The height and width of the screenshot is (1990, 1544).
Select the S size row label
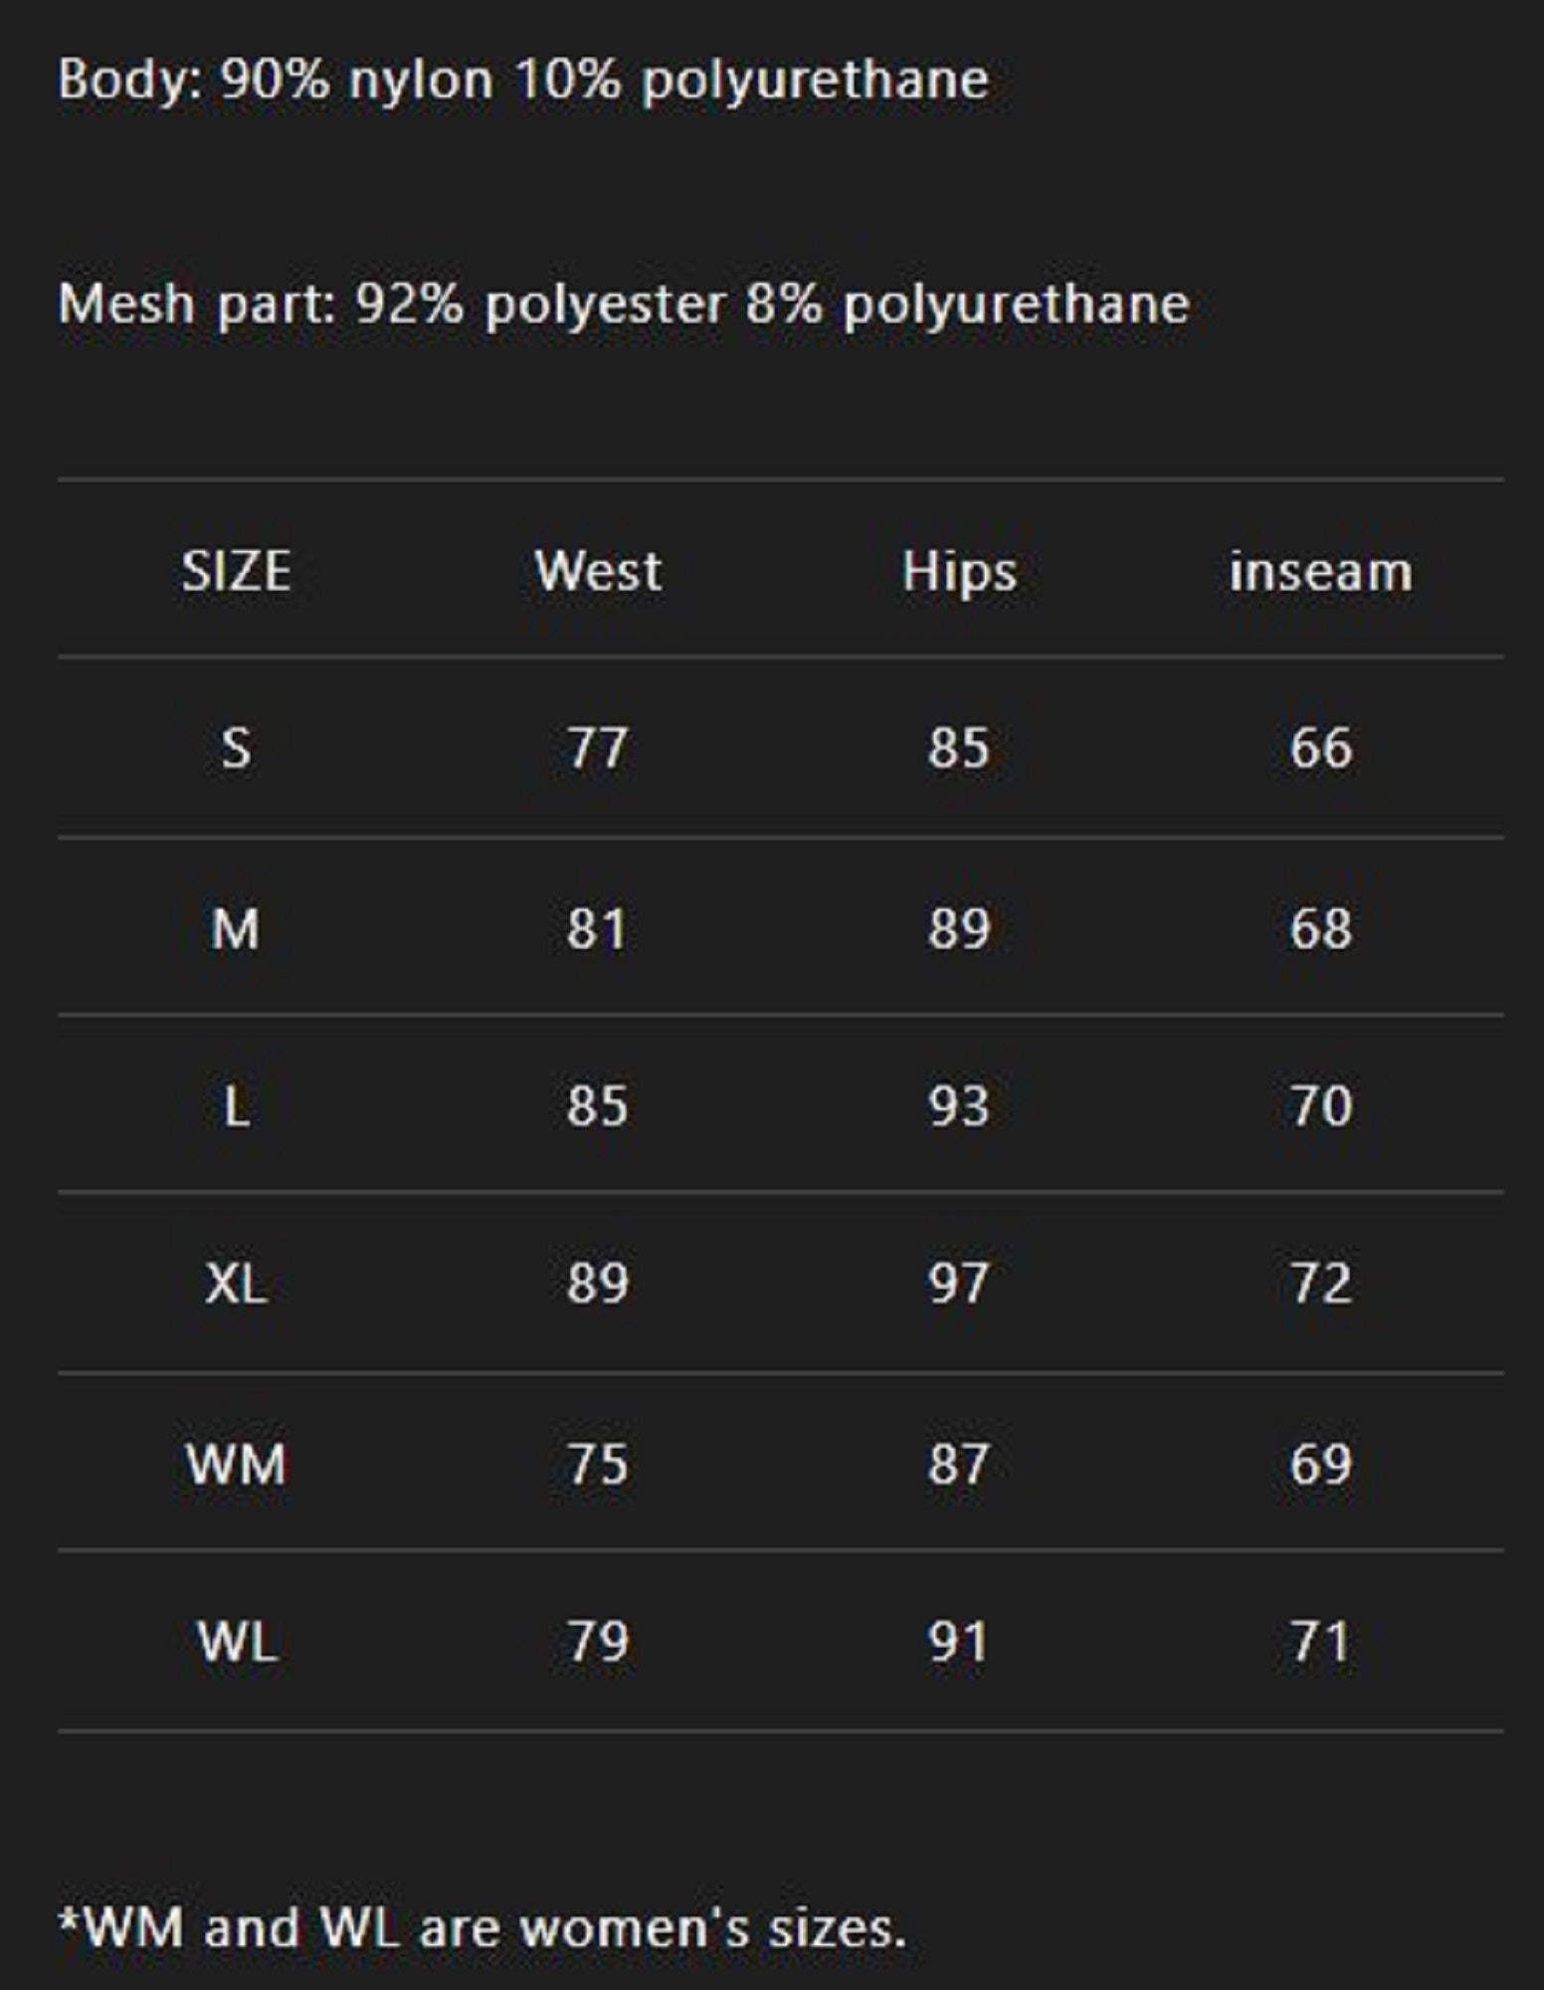[x=236, y=748]
